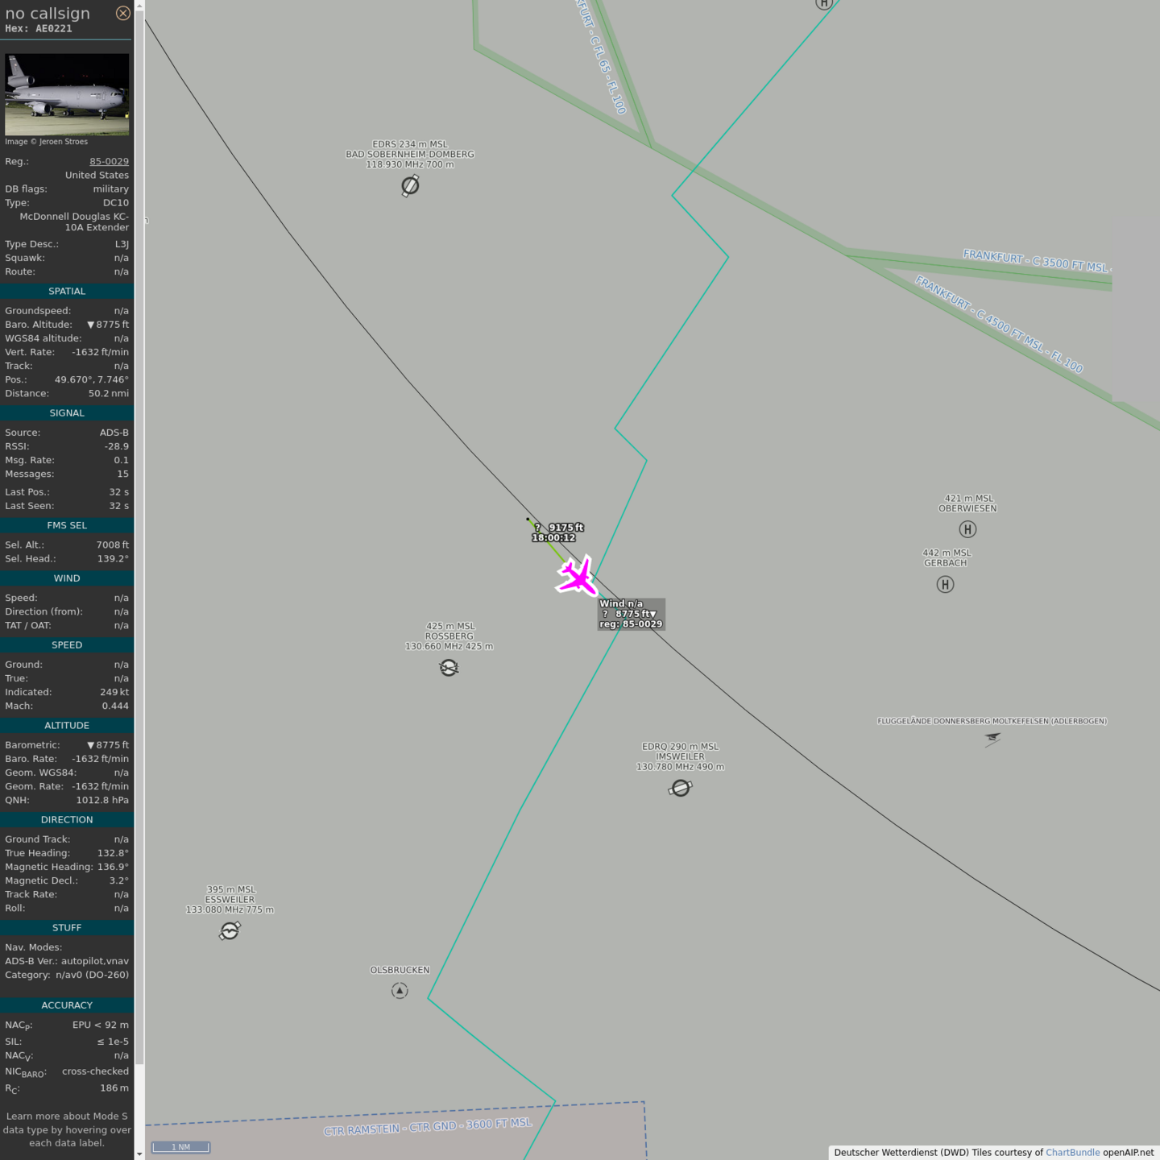Open the registration 85-0029 link
This screenshot has height=1160, width=1160.
(109, 161)
